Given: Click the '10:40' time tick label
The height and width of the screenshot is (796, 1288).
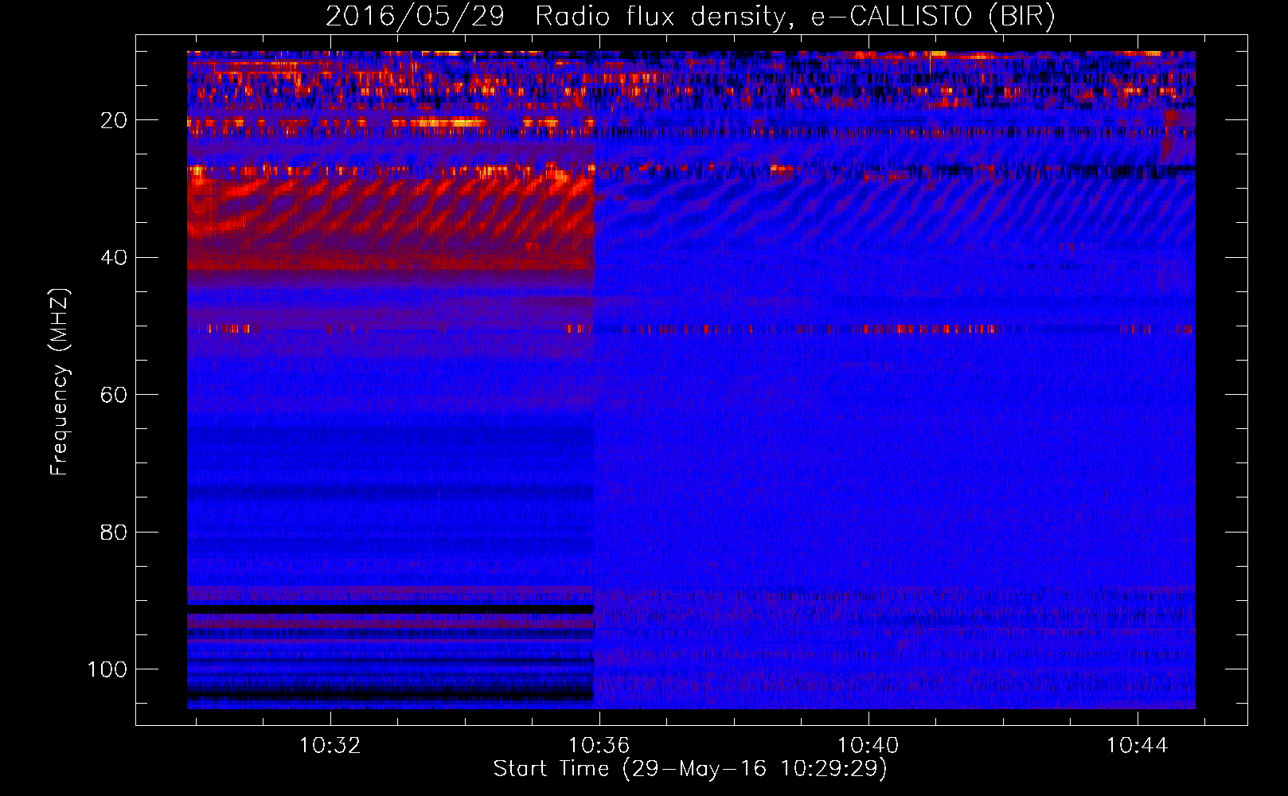Looking at the screenshot, I should tap(868, 746).
